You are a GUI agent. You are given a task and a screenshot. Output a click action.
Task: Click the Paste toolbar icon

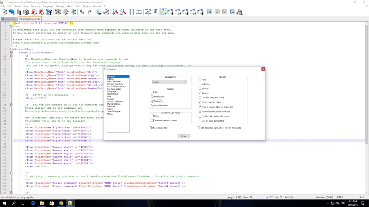click(73, 12)
